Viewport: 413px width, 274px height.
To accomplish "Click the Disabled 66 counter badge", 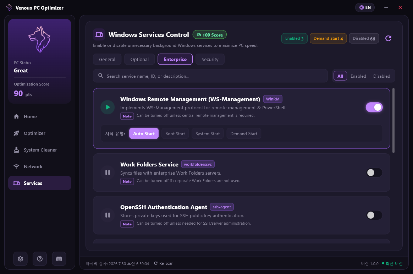I will (364, 38).
